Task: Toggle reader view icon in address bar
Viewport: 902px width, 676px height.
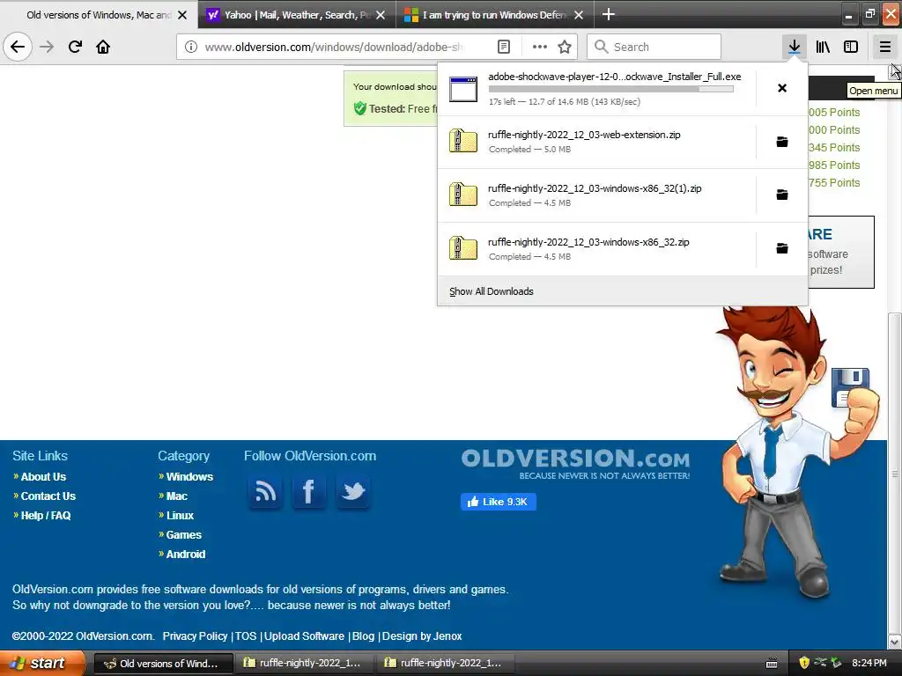Action: [503, 47]
